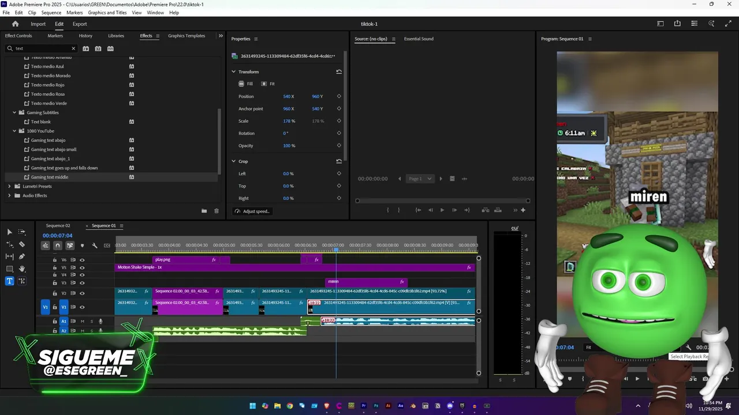
Task: Open Page 1 dropdown in Source monitor
Action: coord(419,179)
